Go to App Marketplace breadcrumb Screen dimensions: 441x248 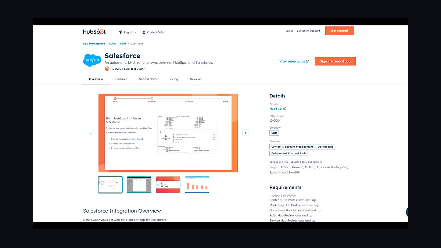[x=94, y=44]
